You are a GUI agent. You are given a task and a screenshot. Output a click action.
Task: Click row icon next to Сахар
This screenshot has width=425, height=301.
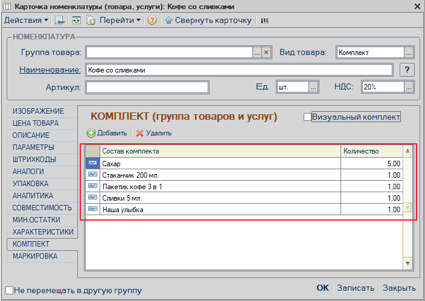pos(93,163)
